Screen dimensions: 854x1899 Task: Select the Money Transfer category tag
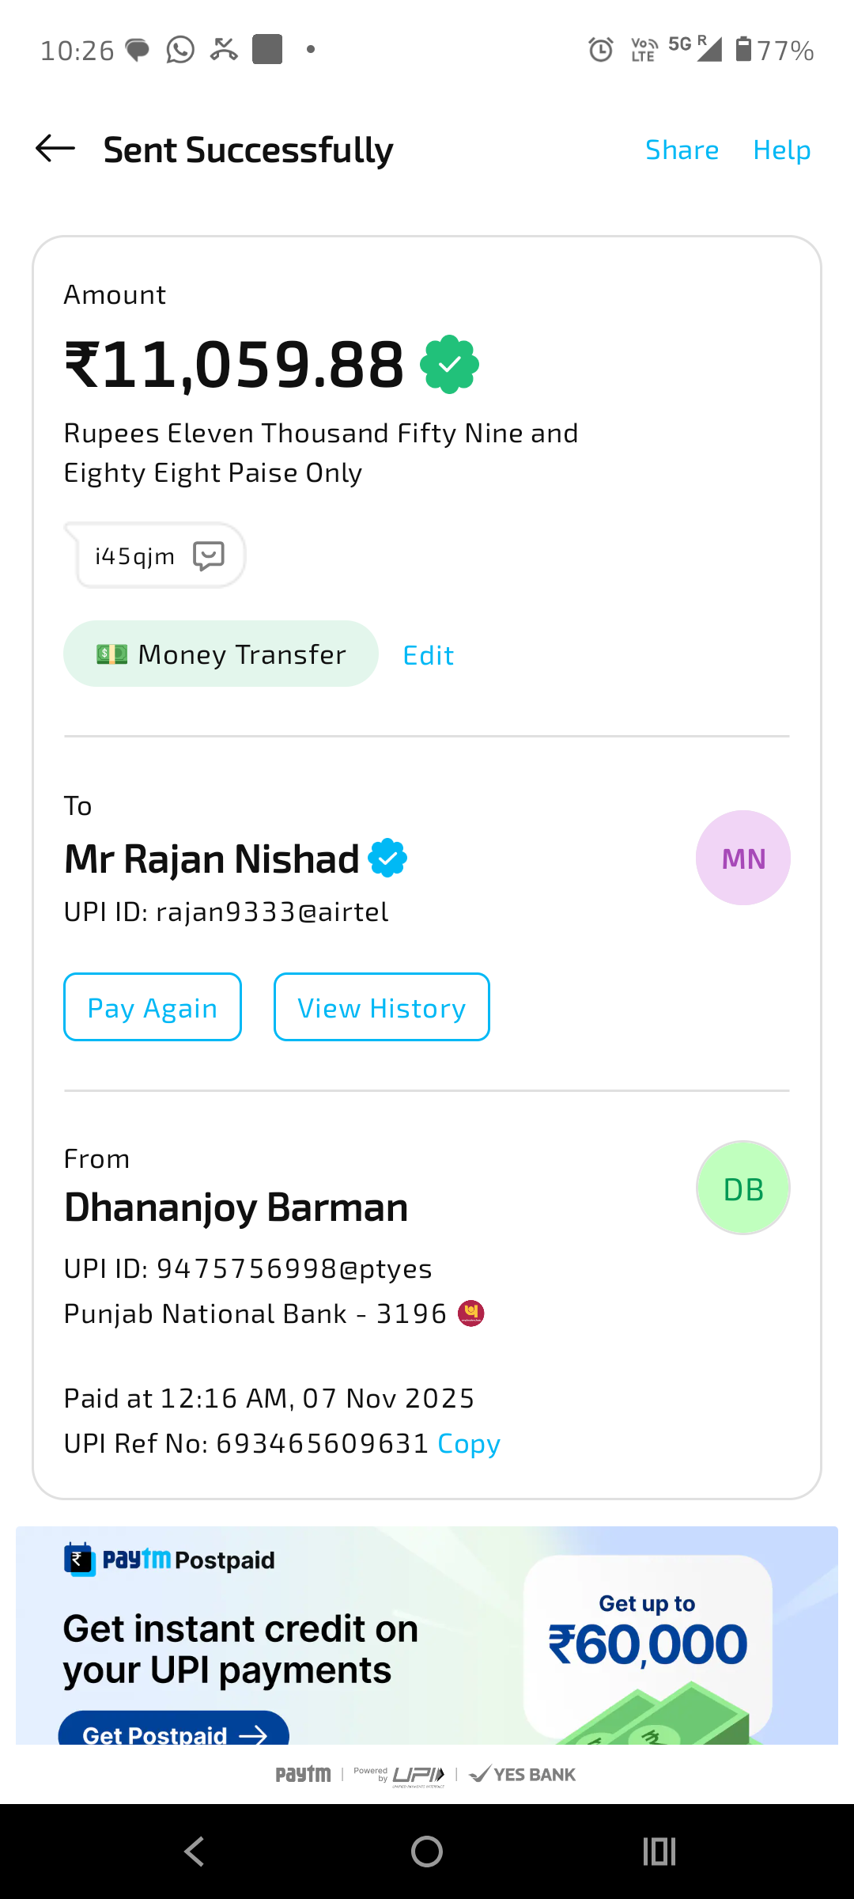(221, 654)
